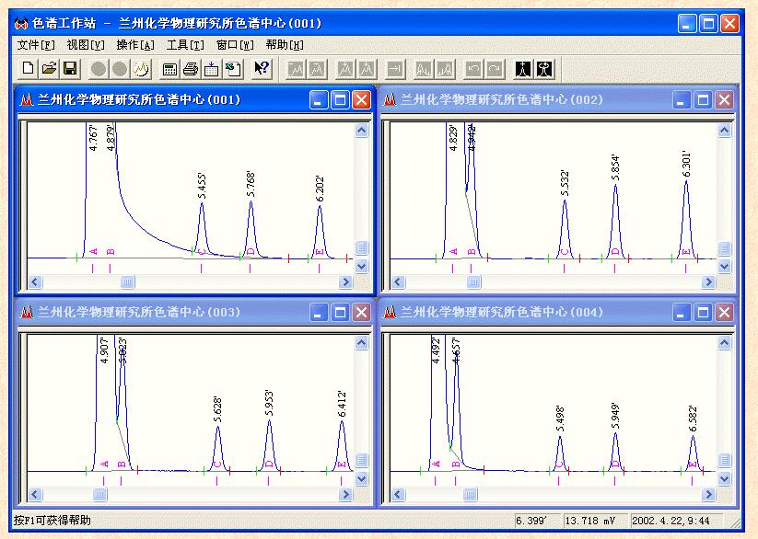Open the 文件[F] menu
Image resolution: width=758 pixels, height=539 pixels.
pos(36,45)
